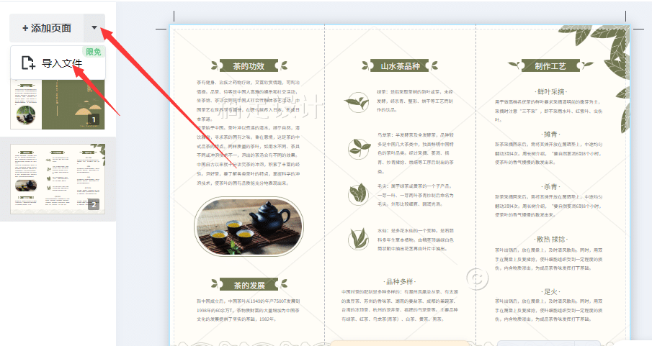
Task: Click the 杀青 subheading
Action: [x=550, y=187]
